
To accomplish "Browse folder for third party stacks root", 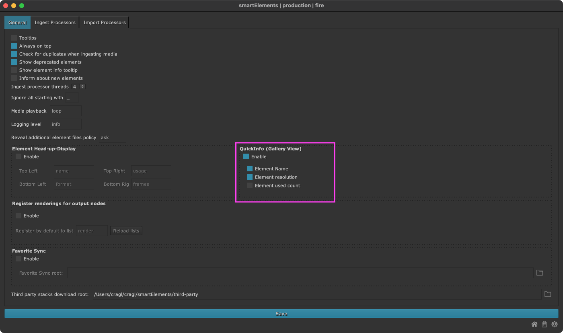I will 547,294.
